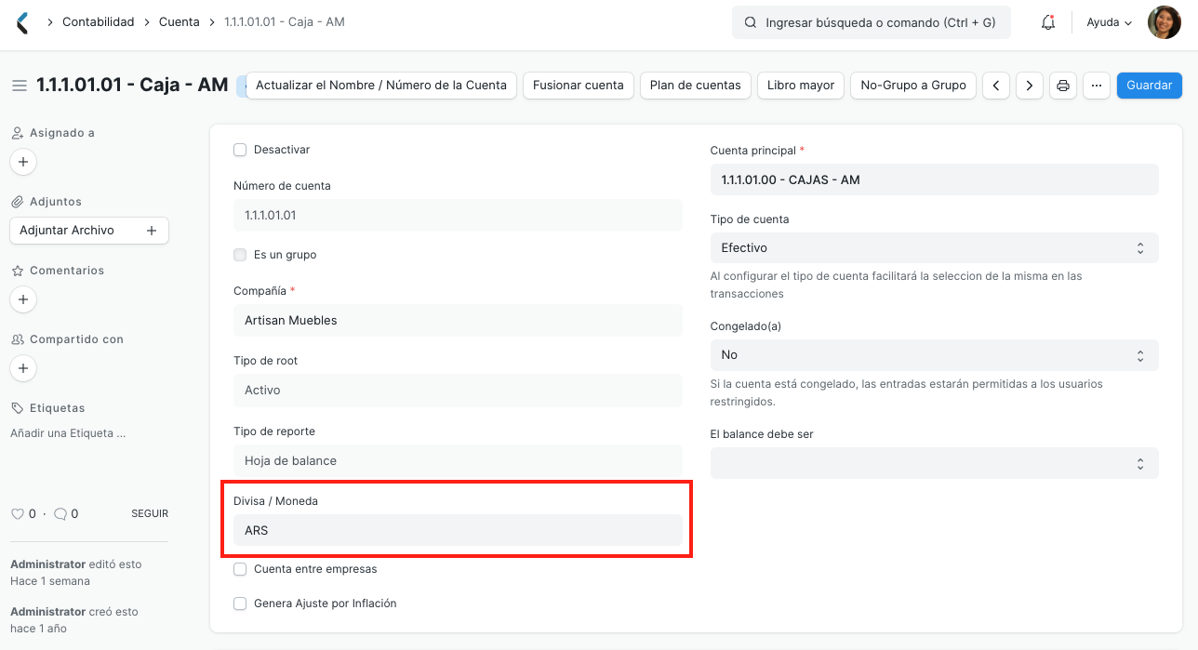Add an assignee with plus button
Viewport: 1198px width, 650px height.
[23, 162]
